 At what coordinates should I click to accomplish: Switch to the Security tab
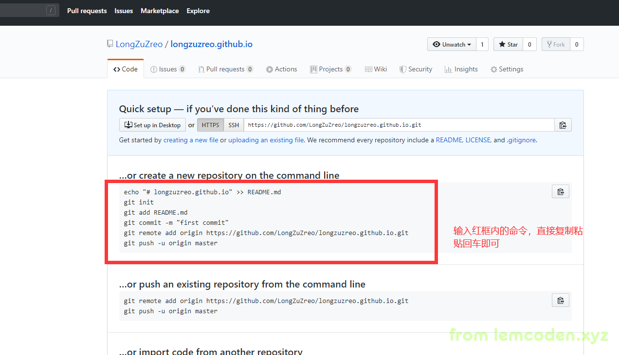(416, 69)
